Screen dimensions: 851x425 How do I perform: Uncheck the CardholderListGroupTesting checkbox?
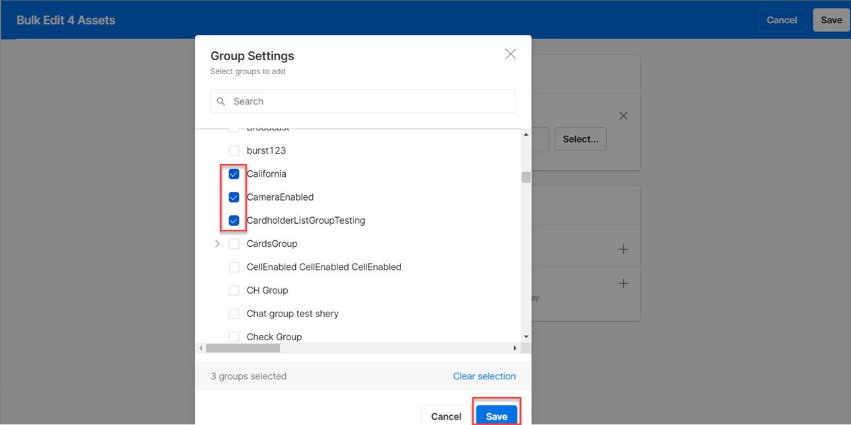(234, 220)
